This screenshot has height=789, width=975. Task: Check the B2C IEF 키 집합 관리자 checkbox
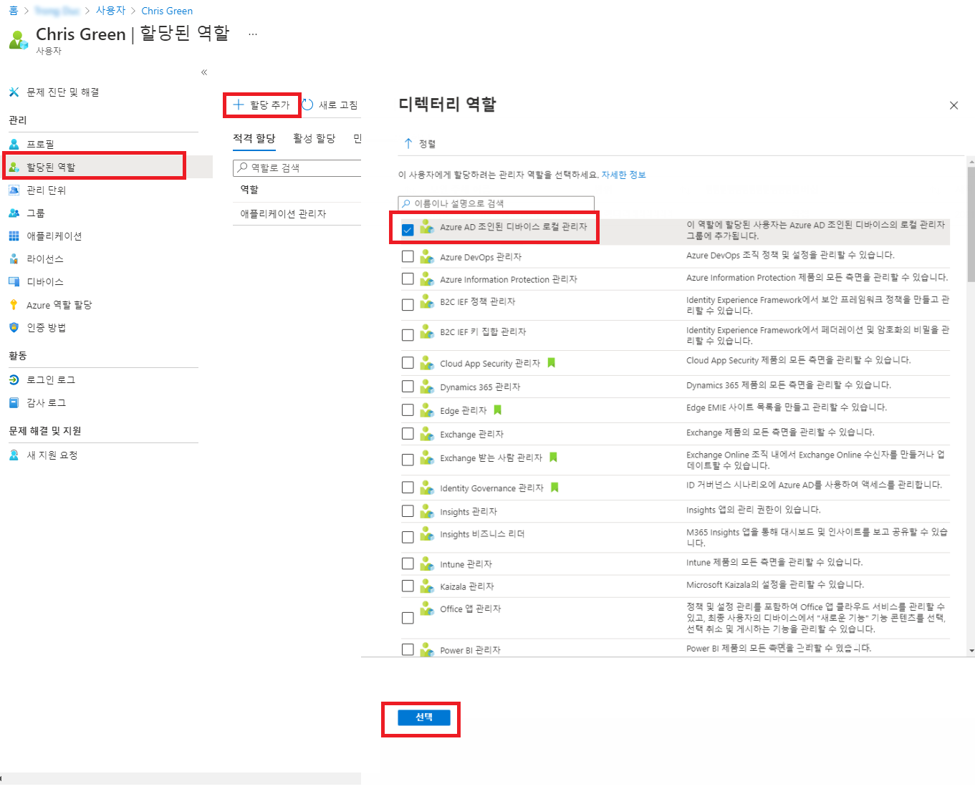coord(408,335)
